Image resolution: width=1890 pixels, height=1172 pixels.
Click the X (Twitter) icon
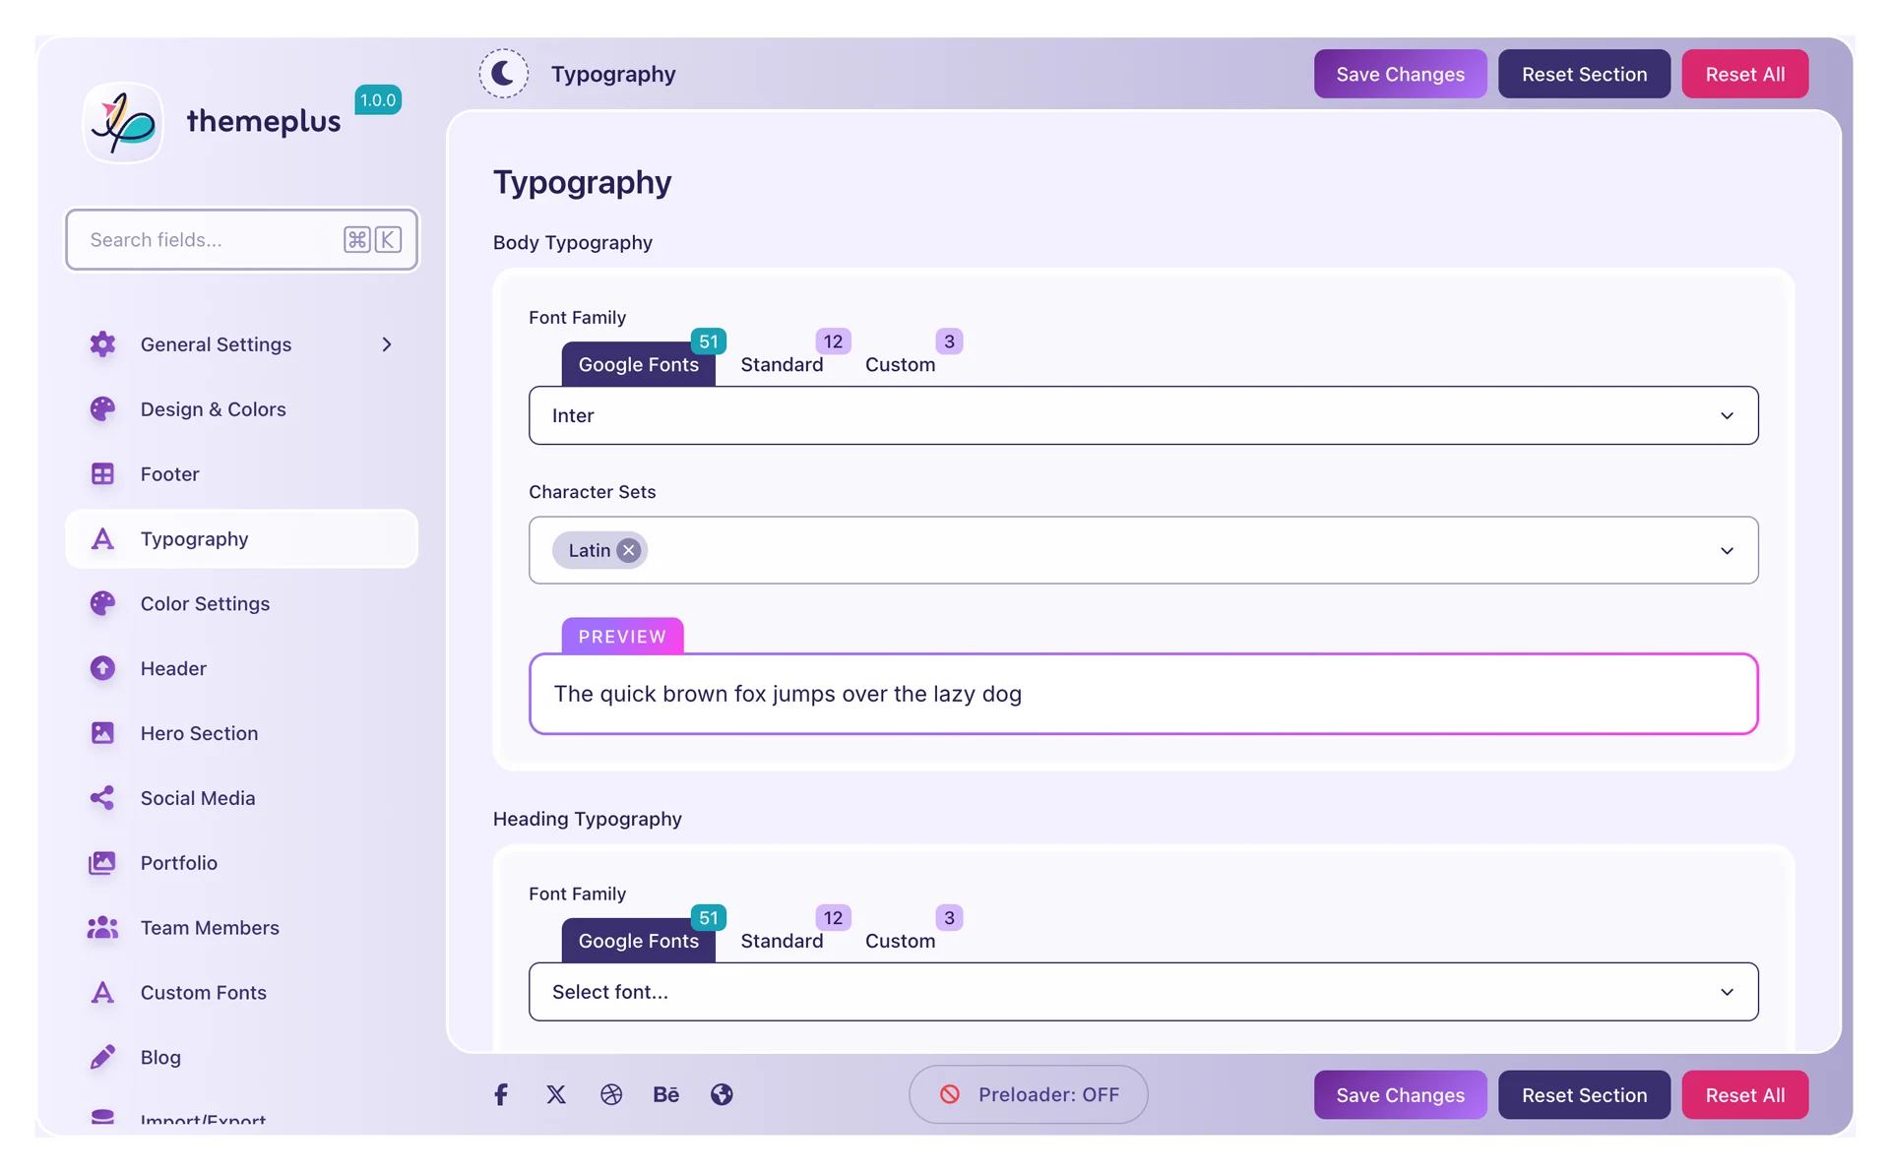click(556, 1094)
